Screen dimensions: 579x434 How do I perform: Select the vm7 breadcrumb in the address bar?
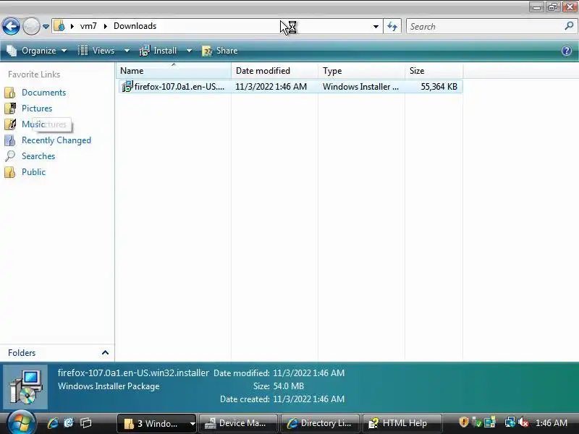click(x=88, y=26)
